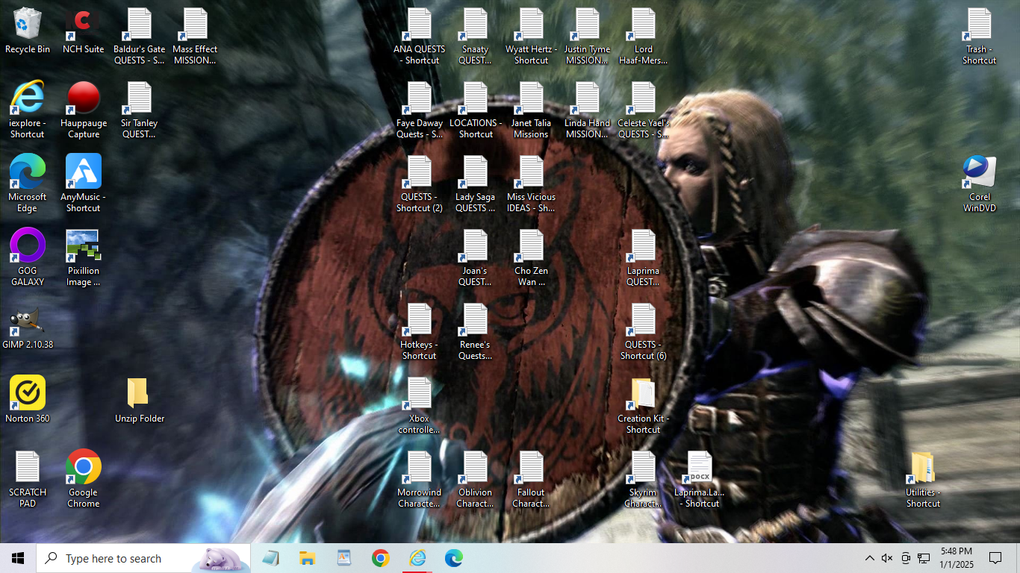Select Wyatt Hertz shortcut icon

532,35
